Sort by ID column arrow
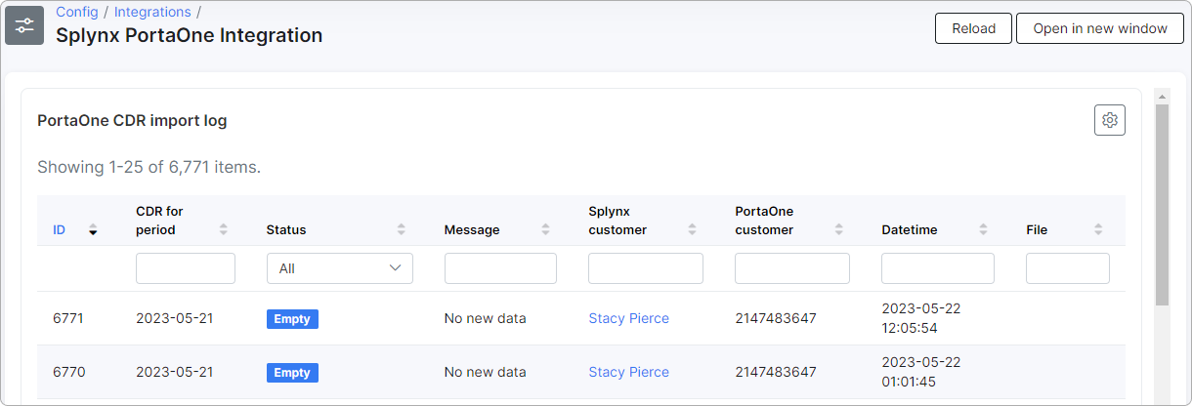 coord(93,230)
